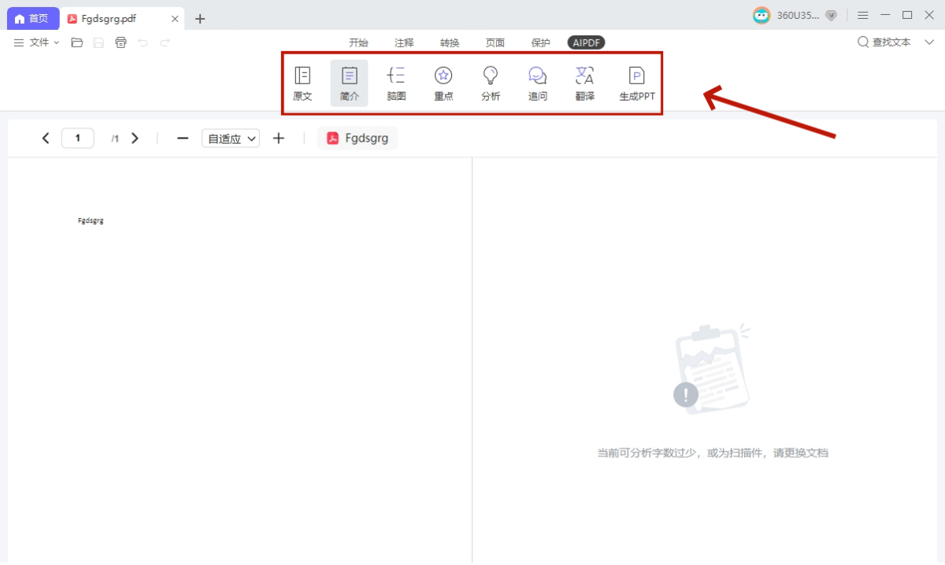Click the Fgdsgrg text in the page

(x=91, y=220)
